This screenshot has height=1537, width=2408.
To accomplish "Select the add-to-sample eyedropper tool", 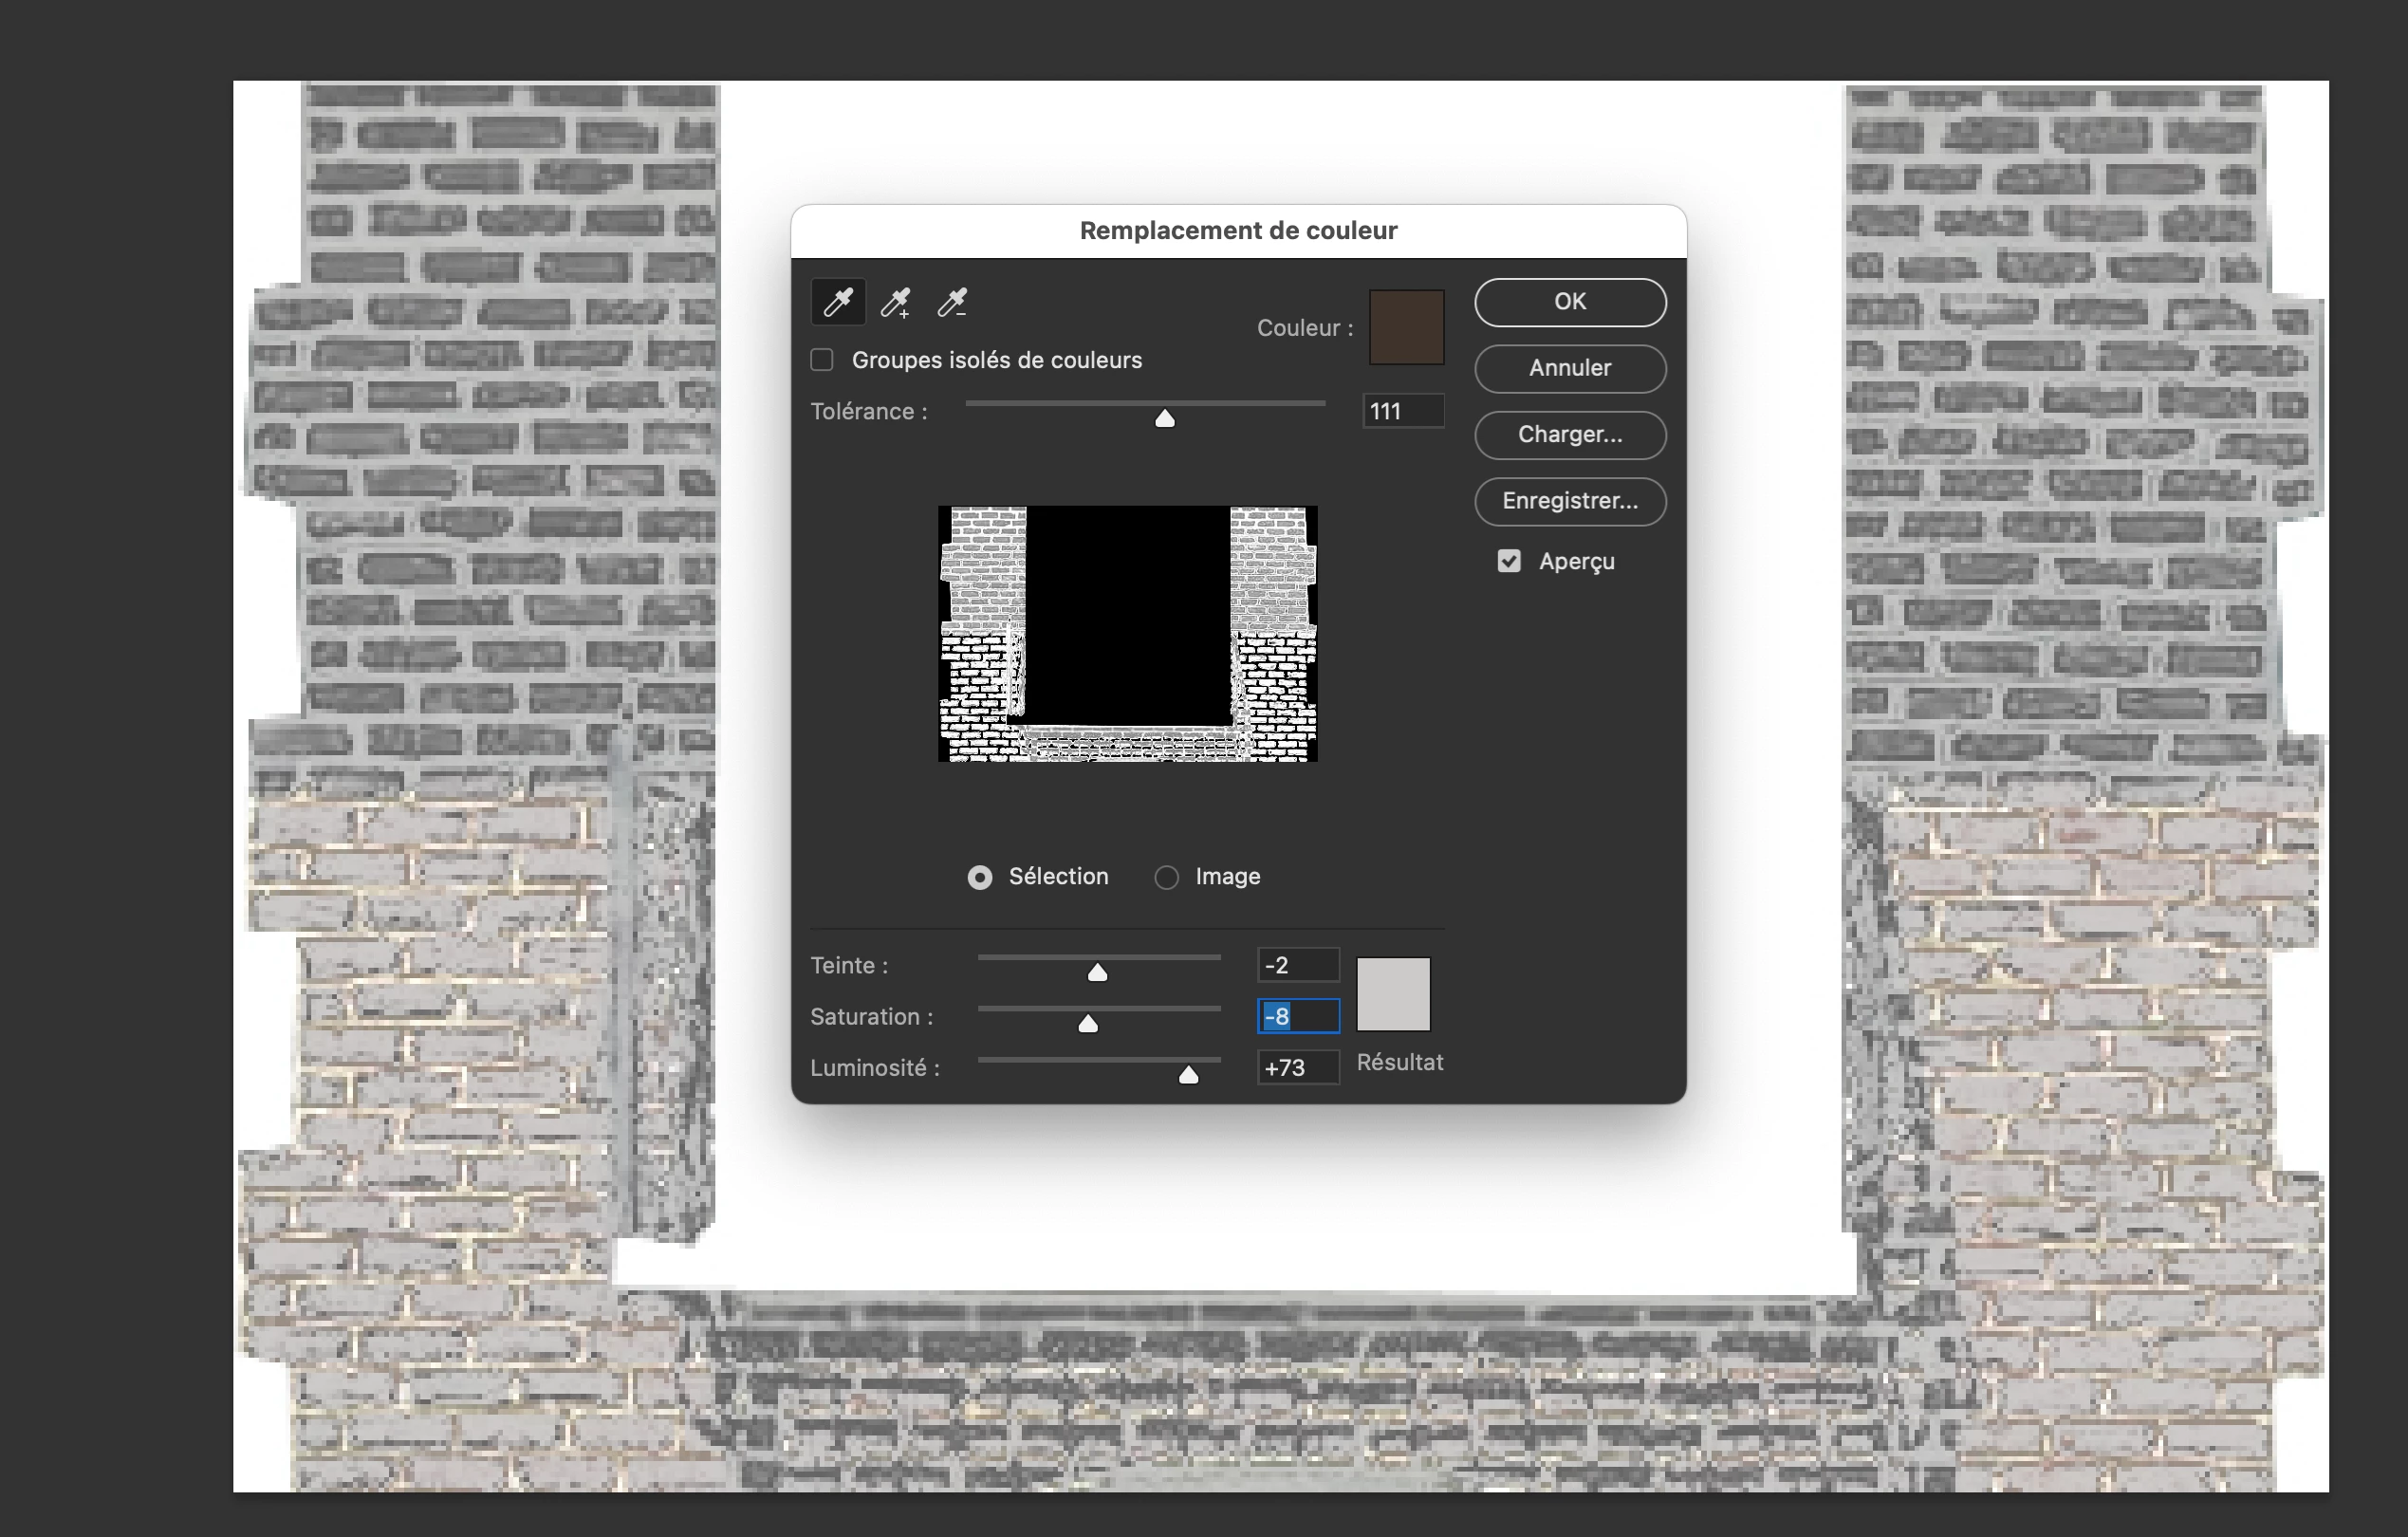I will click(895, 302).
